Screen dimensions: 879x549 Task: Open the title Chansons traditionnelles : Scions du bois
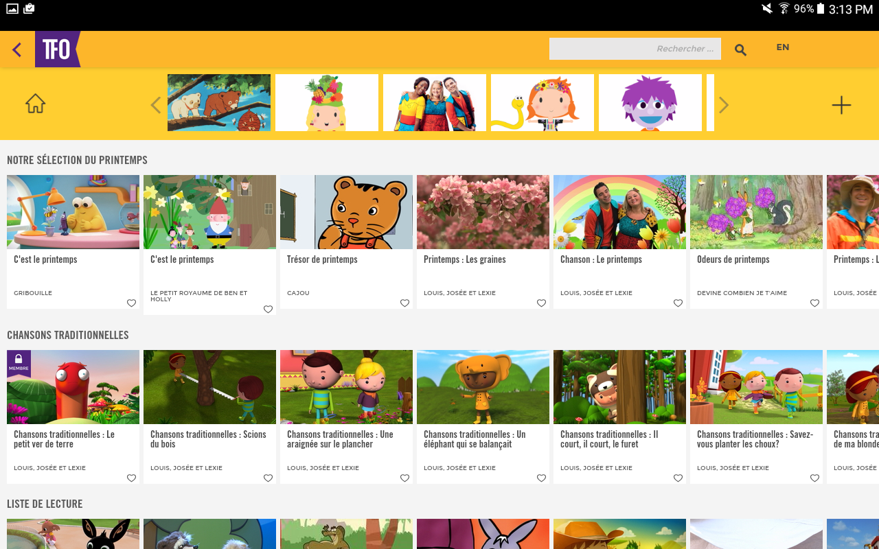[x=209, y=439]
